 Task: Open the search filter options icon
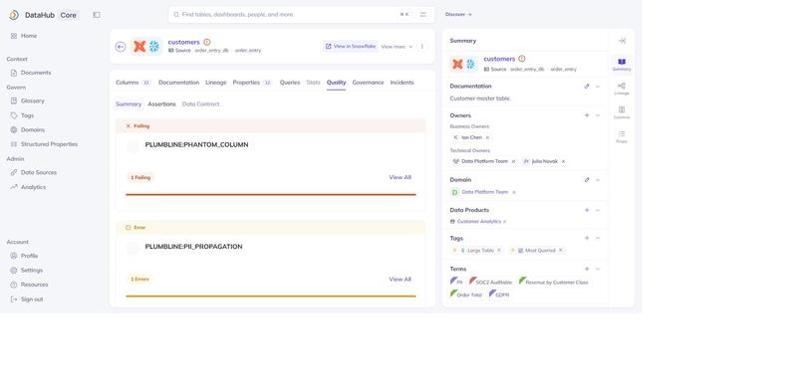(423, 15)
